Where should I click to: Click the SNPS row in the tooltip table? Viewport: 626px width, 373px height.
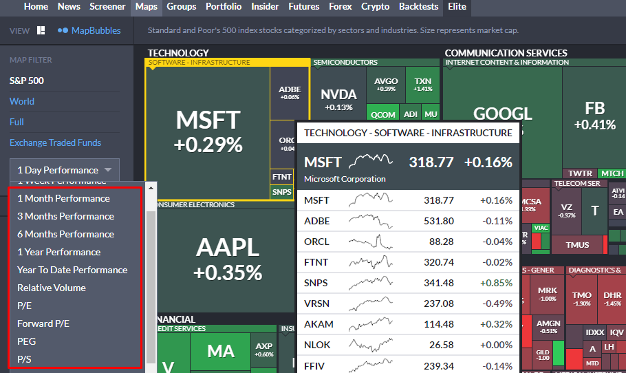click(x=408, y=283)
